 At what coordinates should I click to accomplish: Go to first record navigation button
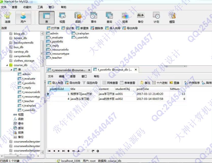(x=49, y=151)
